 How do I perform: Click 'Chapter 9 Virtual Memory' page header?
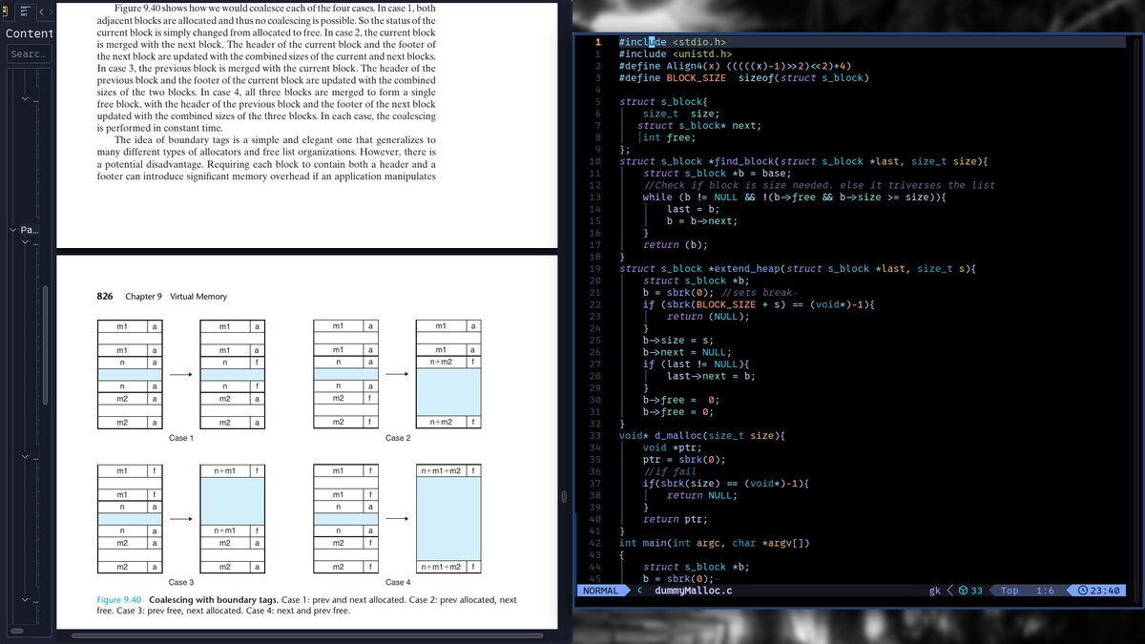coord(176,297)
